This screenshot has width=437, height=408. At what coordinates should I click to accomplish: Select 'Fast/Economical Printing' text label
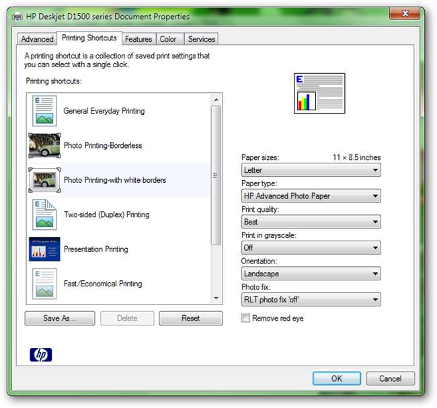tap(103, 284)
